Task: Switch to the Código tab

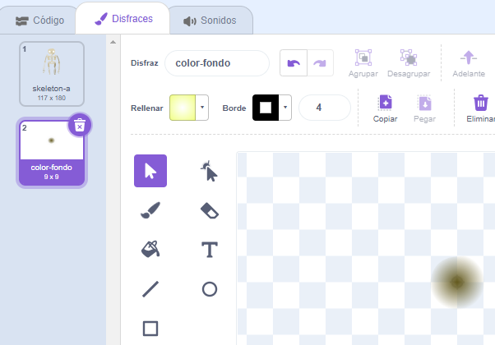Action: pyautogui.click(x=38, y=20)
